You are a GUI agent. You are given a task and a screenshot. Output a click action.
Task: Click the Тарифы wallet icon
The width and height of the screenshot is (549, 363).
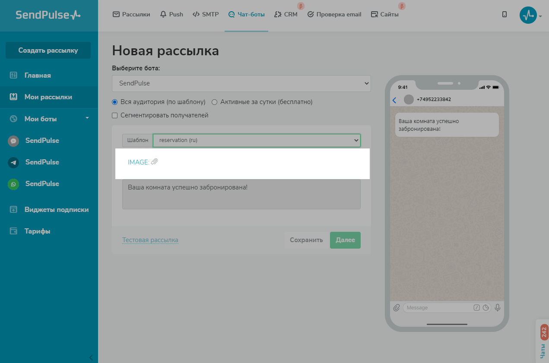[x=13, y=231]
